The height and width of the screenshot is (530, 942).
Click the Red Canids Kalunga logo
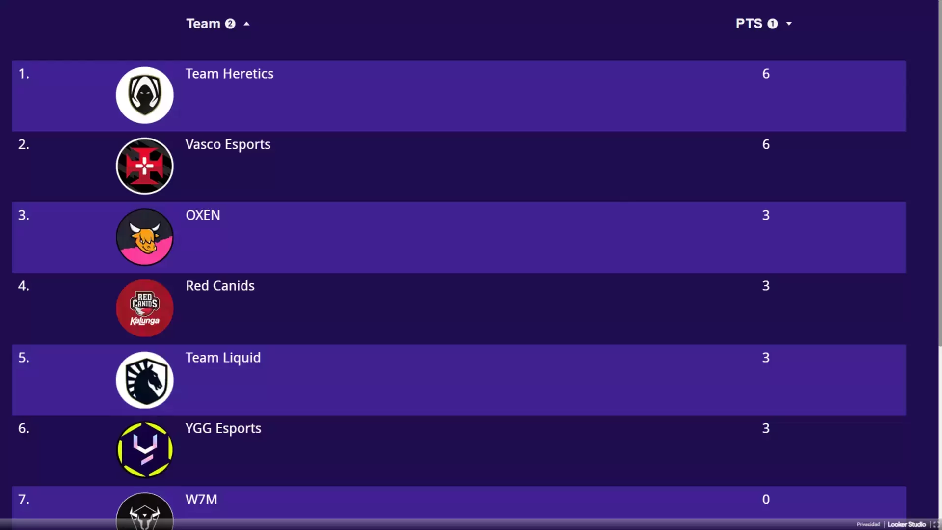[x=144, y=308]
